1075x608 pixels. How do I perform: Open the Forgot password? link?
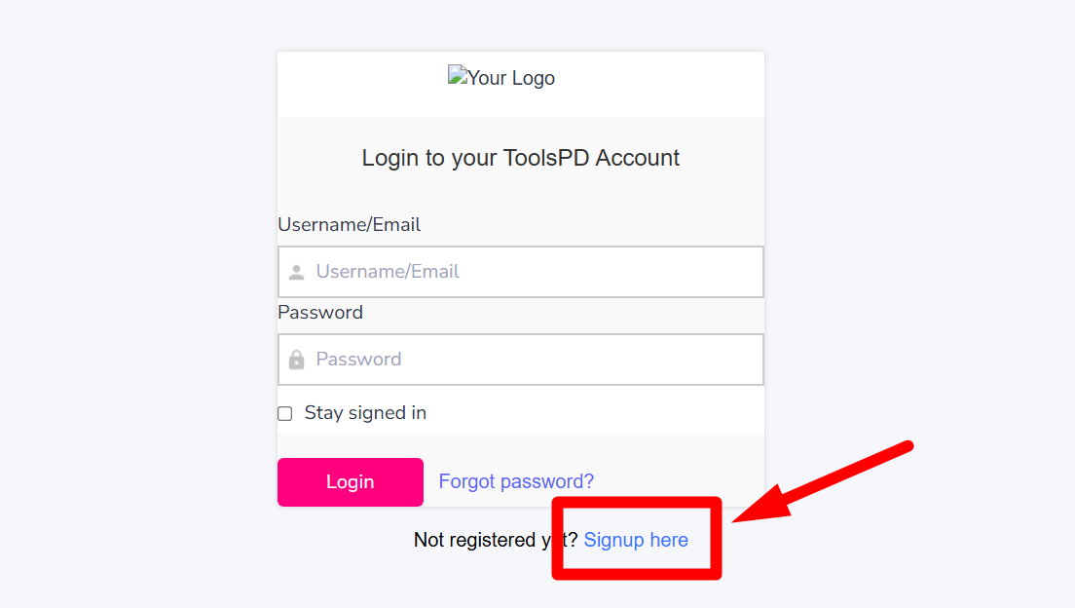click(x=516, y=481)
